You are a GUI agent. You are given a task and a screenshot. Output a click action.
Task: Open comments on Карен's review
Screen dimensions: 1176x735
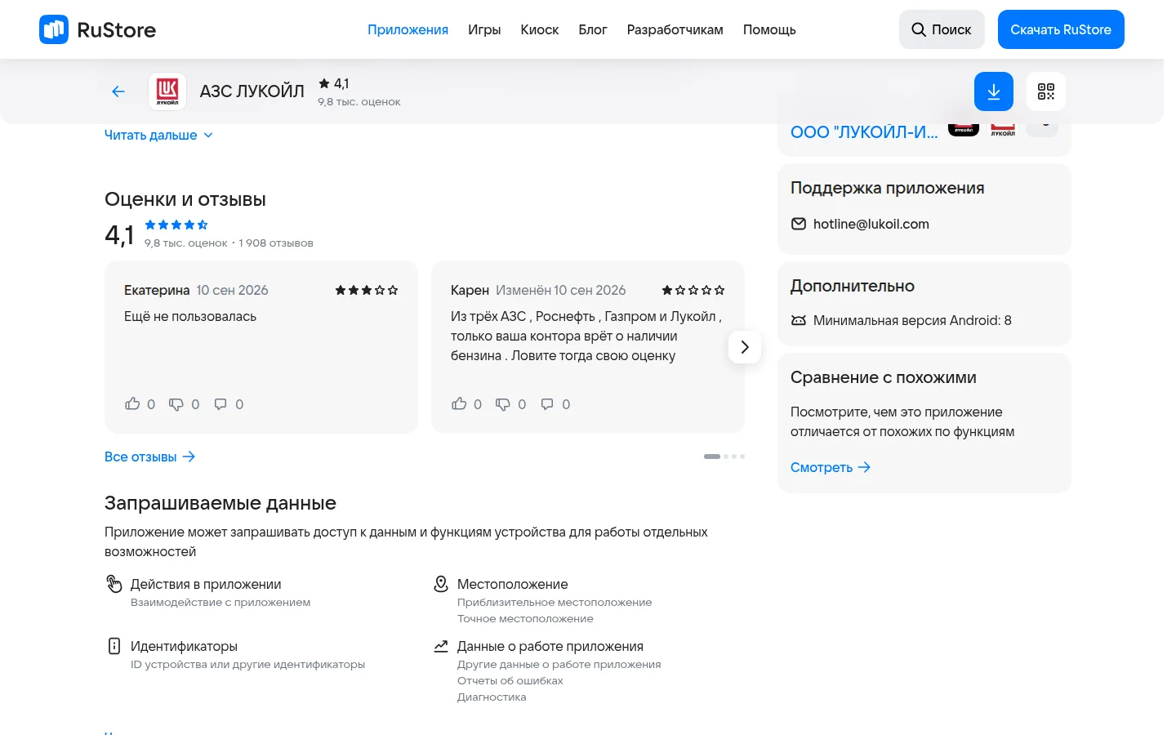(547, 404)
